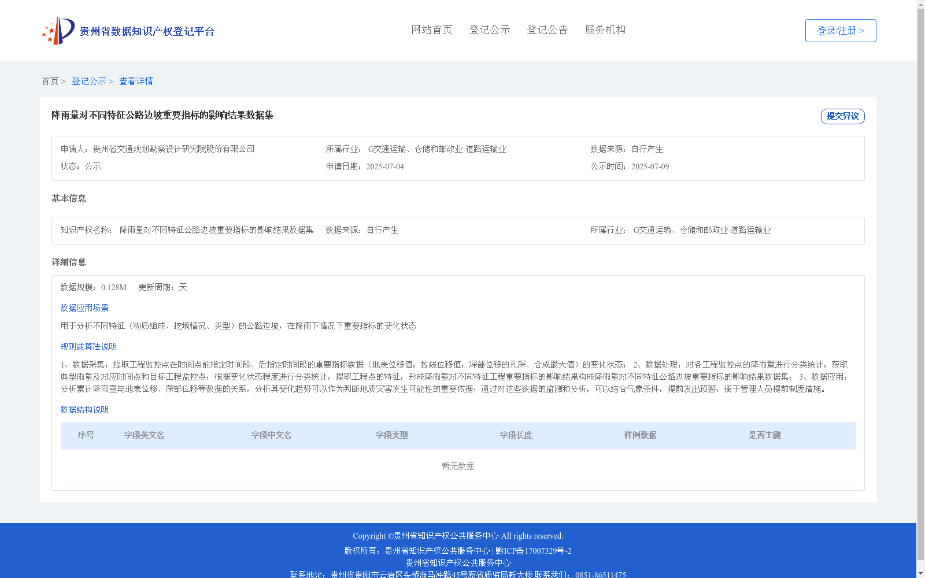Image resolution: width=925 pixels, height=578 pixels.
Task: Click the 字段中文名 column header
Action: tap(272, 435)
